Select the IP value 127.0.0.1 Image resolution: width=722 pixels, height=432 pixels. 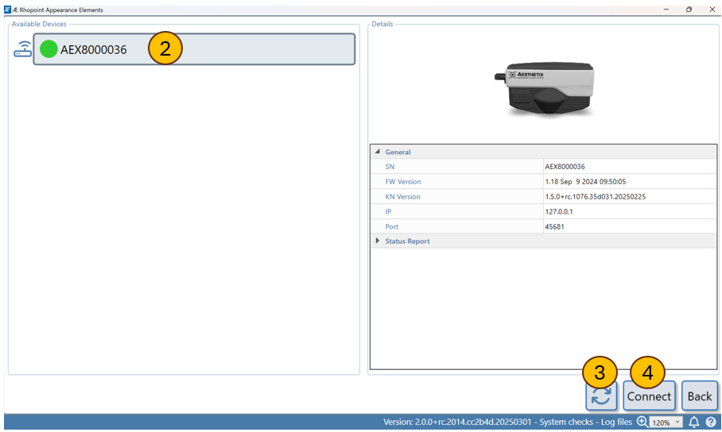(561, 212)
